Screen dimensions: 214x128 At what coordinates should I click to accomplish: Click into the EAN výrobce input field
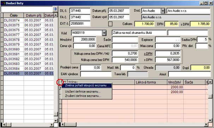pos(96,74)
